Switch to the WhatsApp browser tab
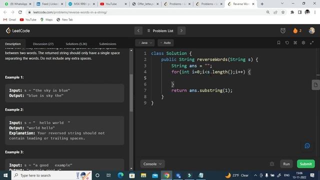This screenshot has width=320, height=180. tap(17, 4)
